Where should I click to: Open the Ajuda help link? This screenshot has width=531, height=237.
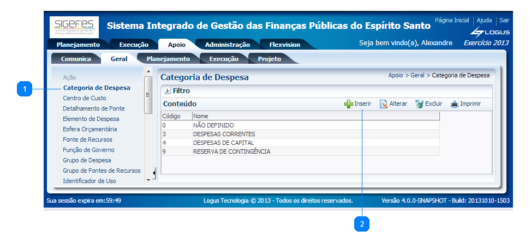(x=484, y=20)
